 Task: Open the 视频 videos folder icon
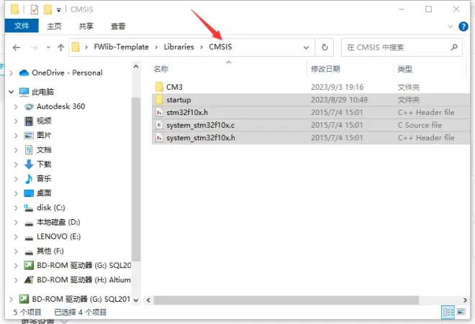click(x=29, y=121)
